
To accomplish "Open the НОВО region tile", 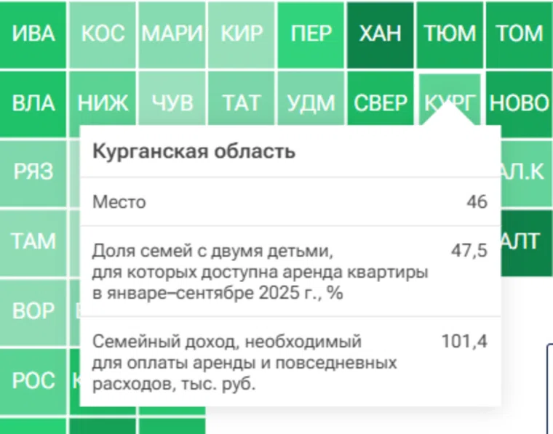I will click(x=519, y=103).
